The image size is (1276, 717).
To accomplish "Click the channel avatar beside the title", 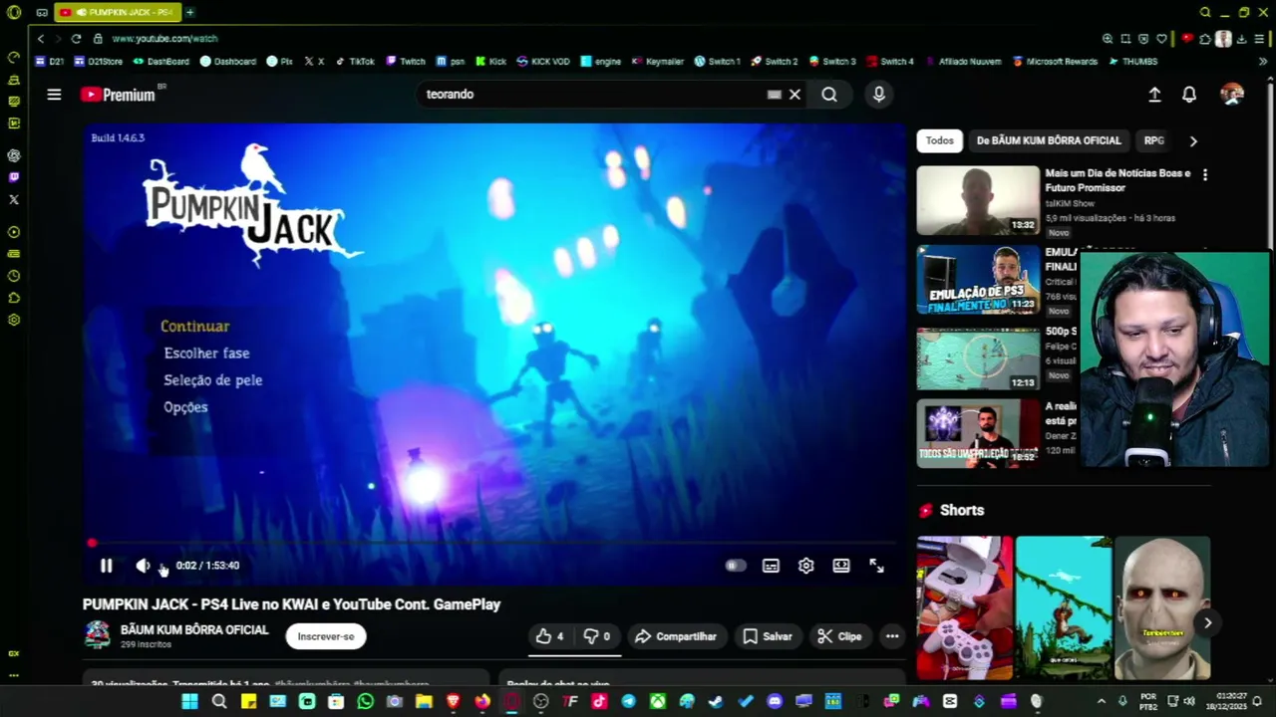I will point(97,635).
